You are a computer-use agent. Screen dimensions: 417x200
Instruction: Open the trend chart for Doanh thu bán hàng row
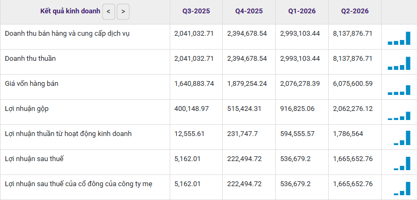[399, 38]
